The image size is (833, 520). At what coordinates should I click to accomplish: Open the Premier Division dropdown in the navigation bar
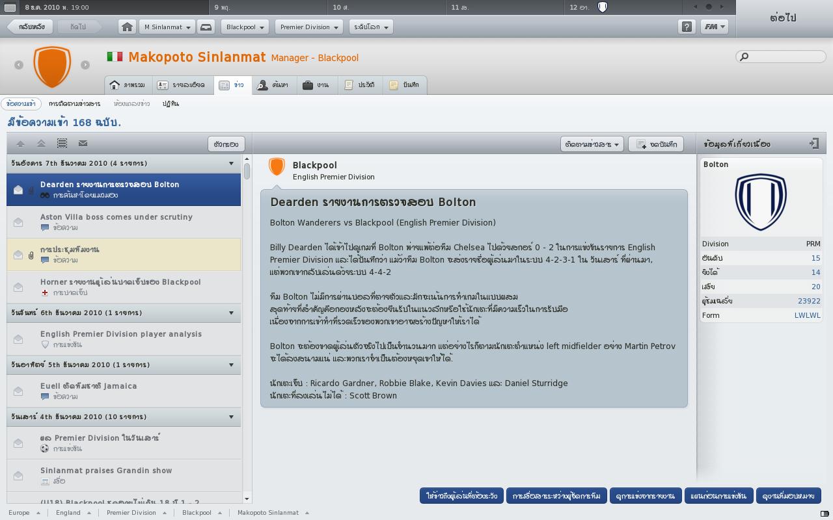pyautogui.click(x=308, y=27)
